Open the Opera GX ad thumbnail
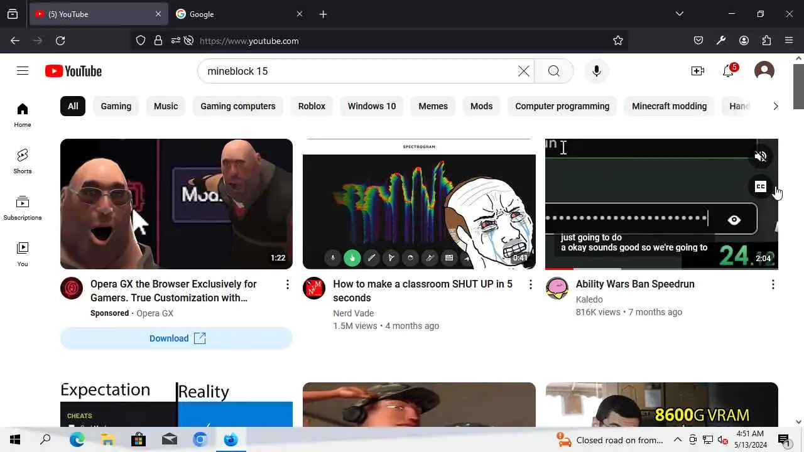This screenshot has width=804, height=452. pos(177,204)
